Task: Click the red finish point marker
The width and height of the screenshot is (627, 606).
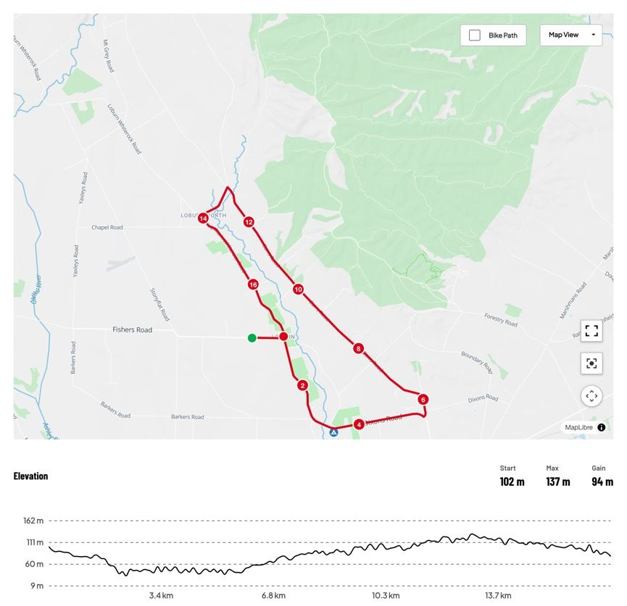Action: (283, 336)
